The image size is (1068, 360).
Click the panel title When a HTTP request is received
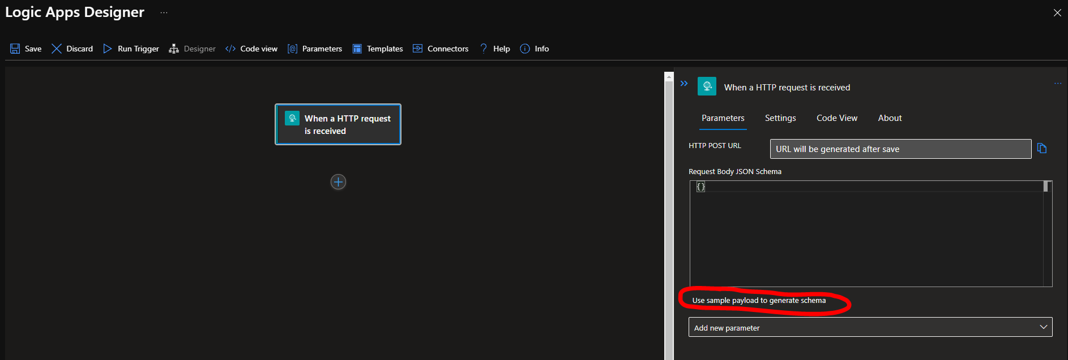point(787,88)
